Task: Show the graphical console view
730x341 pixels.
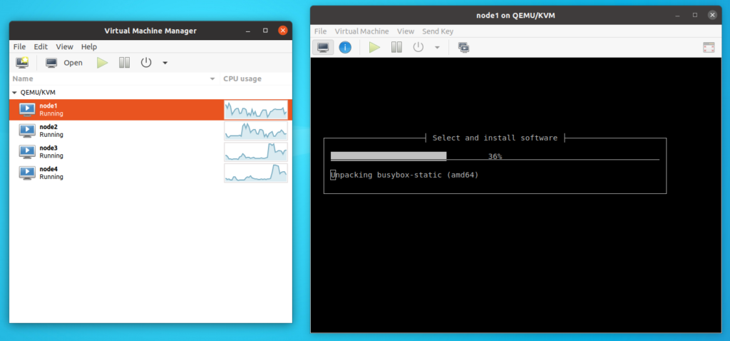Action: [323, 48]
